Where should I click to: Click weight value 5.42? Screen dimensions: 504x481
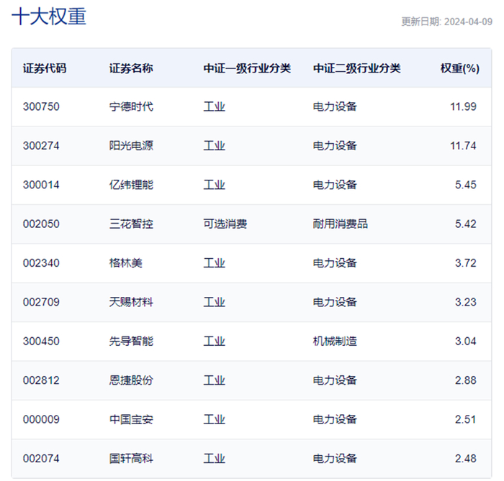tap(465, 224)
